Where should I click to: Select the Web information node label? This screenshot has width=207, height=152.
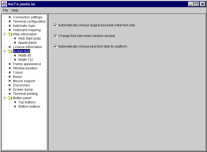tap(25, 34)
